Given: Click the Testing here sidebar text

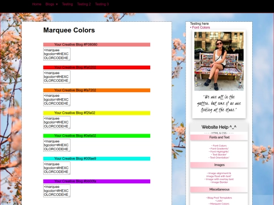Looking at the screenshot, I should tap(199, 23).
